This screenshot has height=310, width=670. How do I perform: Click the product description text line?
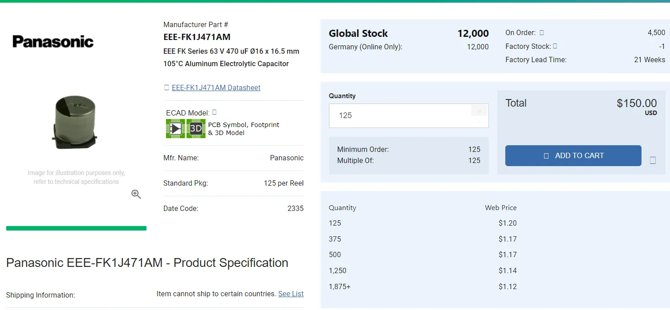point(231,57)
